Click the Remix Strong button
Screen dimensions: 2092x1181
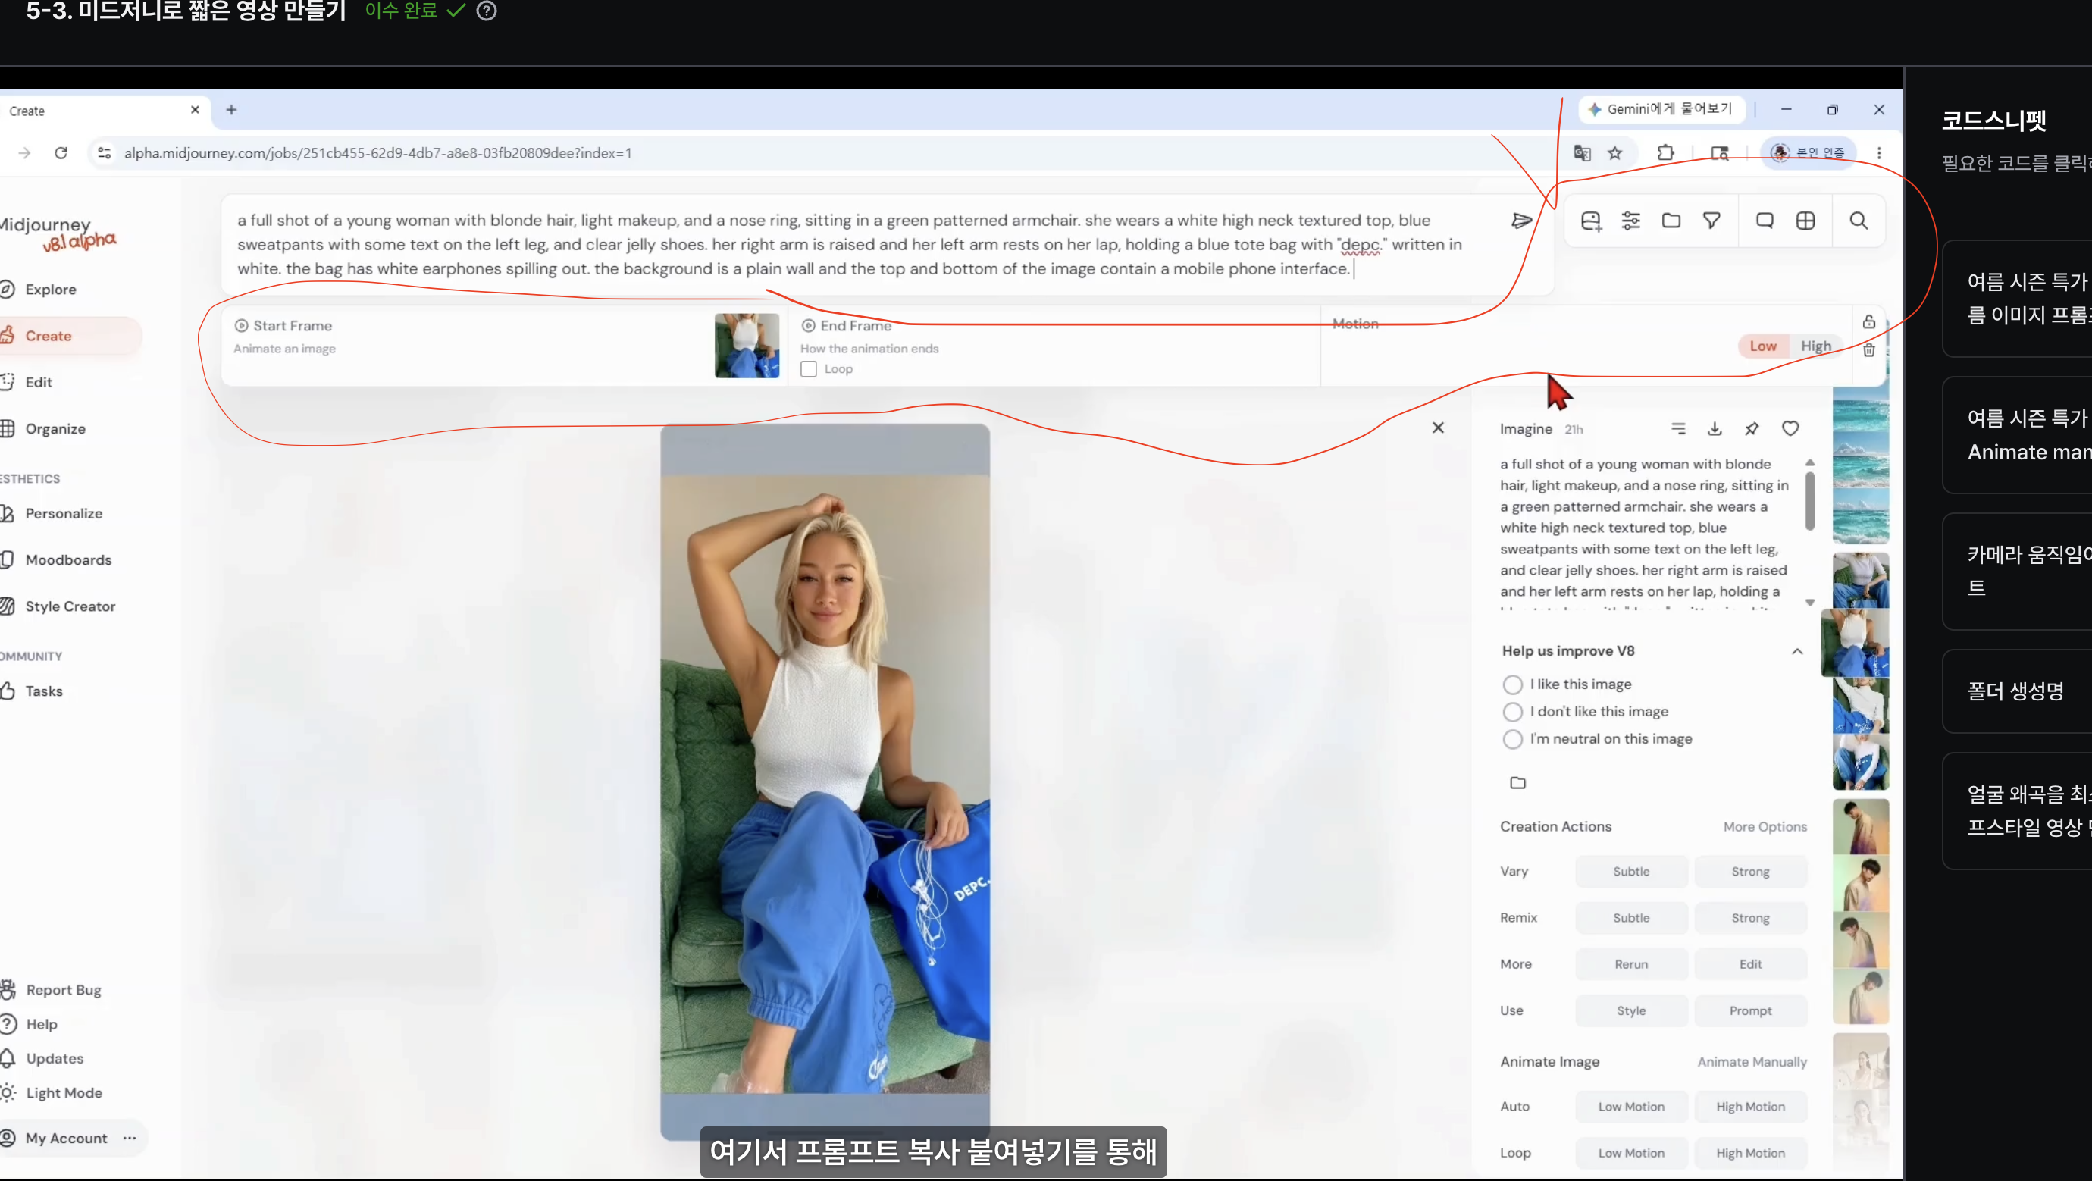tap(1750, 918)
